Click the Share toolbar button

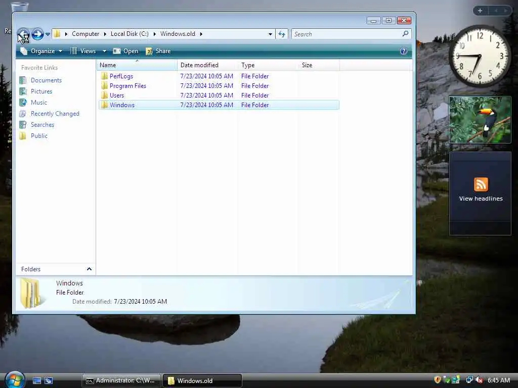pos(158,51)
